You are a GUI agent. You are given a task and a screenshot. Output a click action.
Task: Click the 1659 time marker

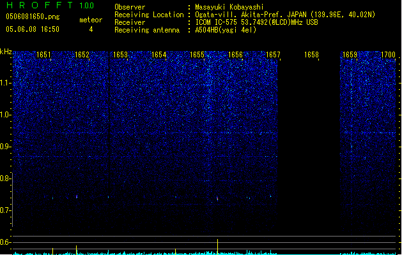[x=350, y=55]
